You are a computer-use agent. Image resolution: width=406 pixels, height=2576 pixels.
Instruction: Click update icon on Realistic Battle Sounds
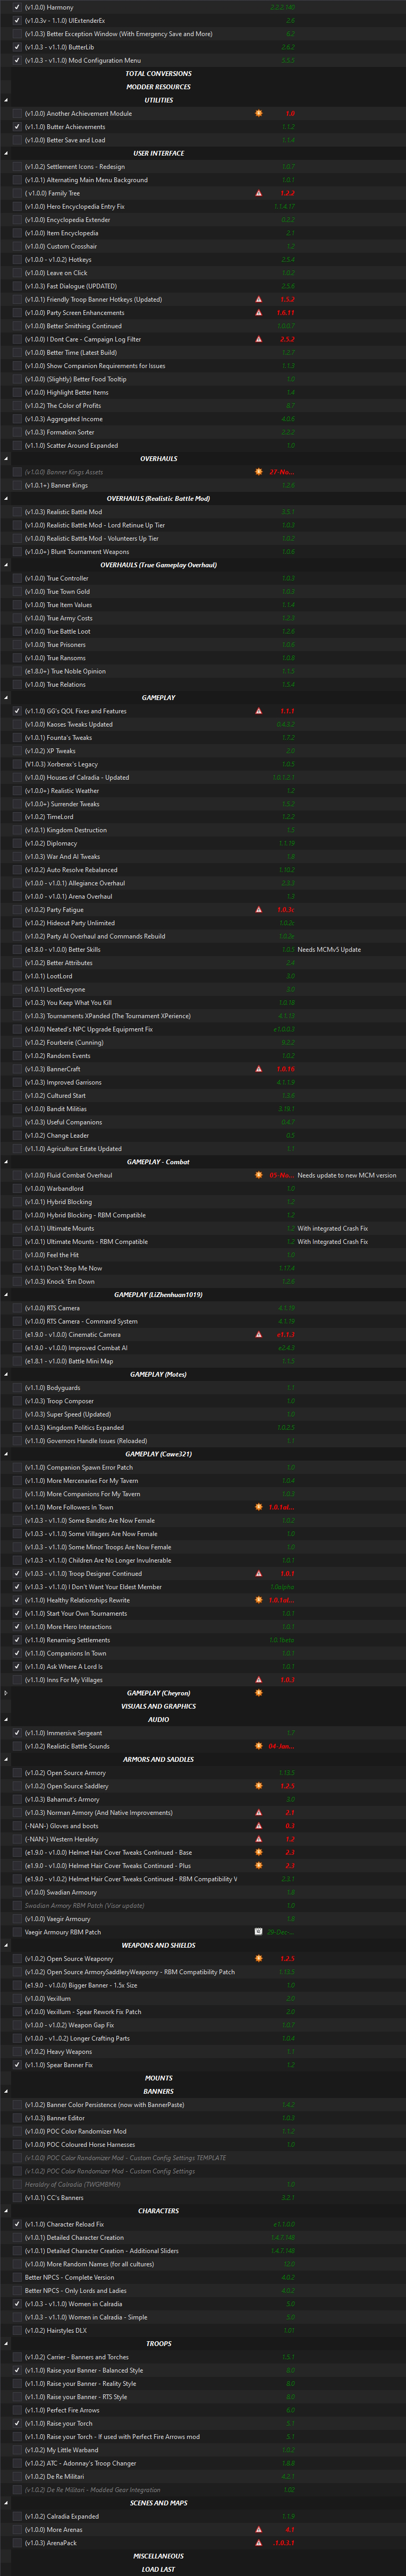[x=259, y=1746]
